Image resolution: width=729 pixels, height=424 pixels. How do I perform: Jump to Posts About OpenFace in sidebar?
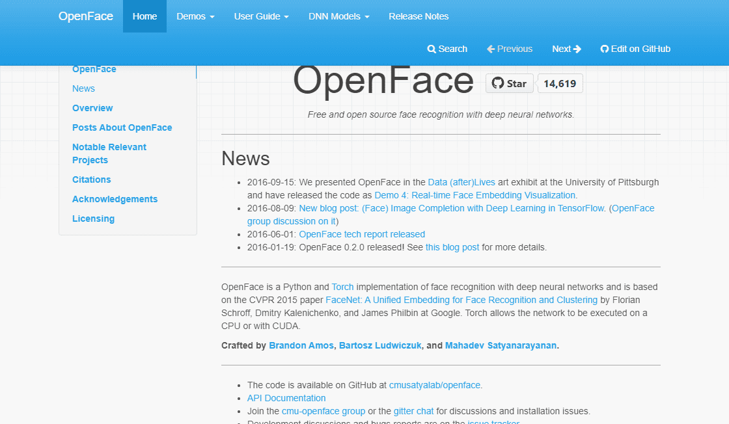[x=122, y=127]
